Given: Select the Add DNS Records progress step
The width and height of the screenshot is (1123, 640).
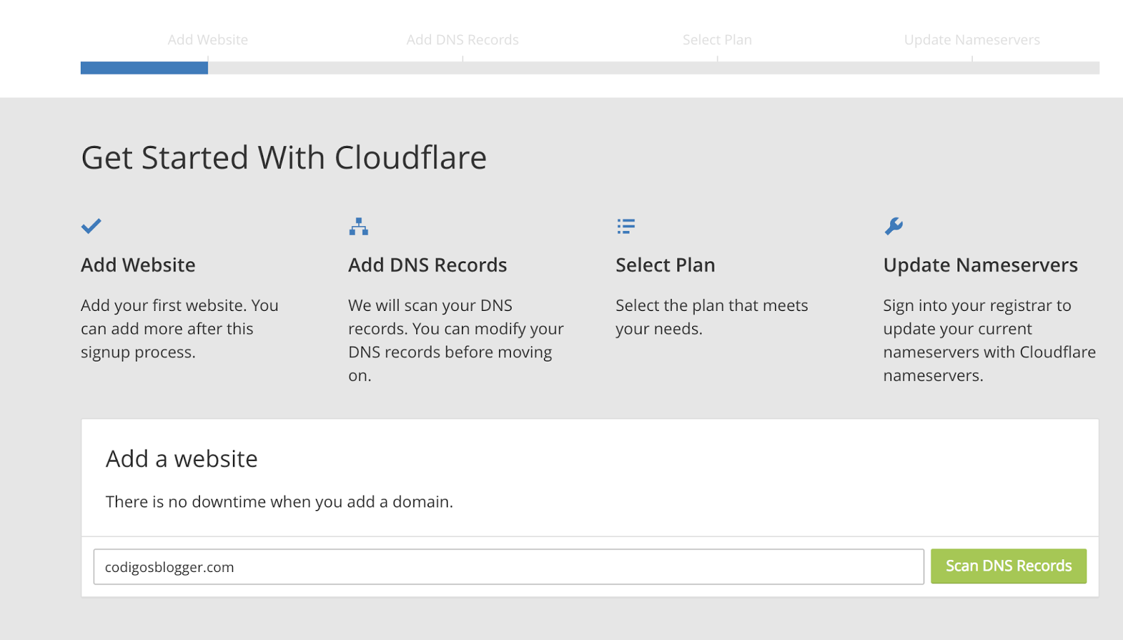Looking at the screenshot, I should click(463, 40).
